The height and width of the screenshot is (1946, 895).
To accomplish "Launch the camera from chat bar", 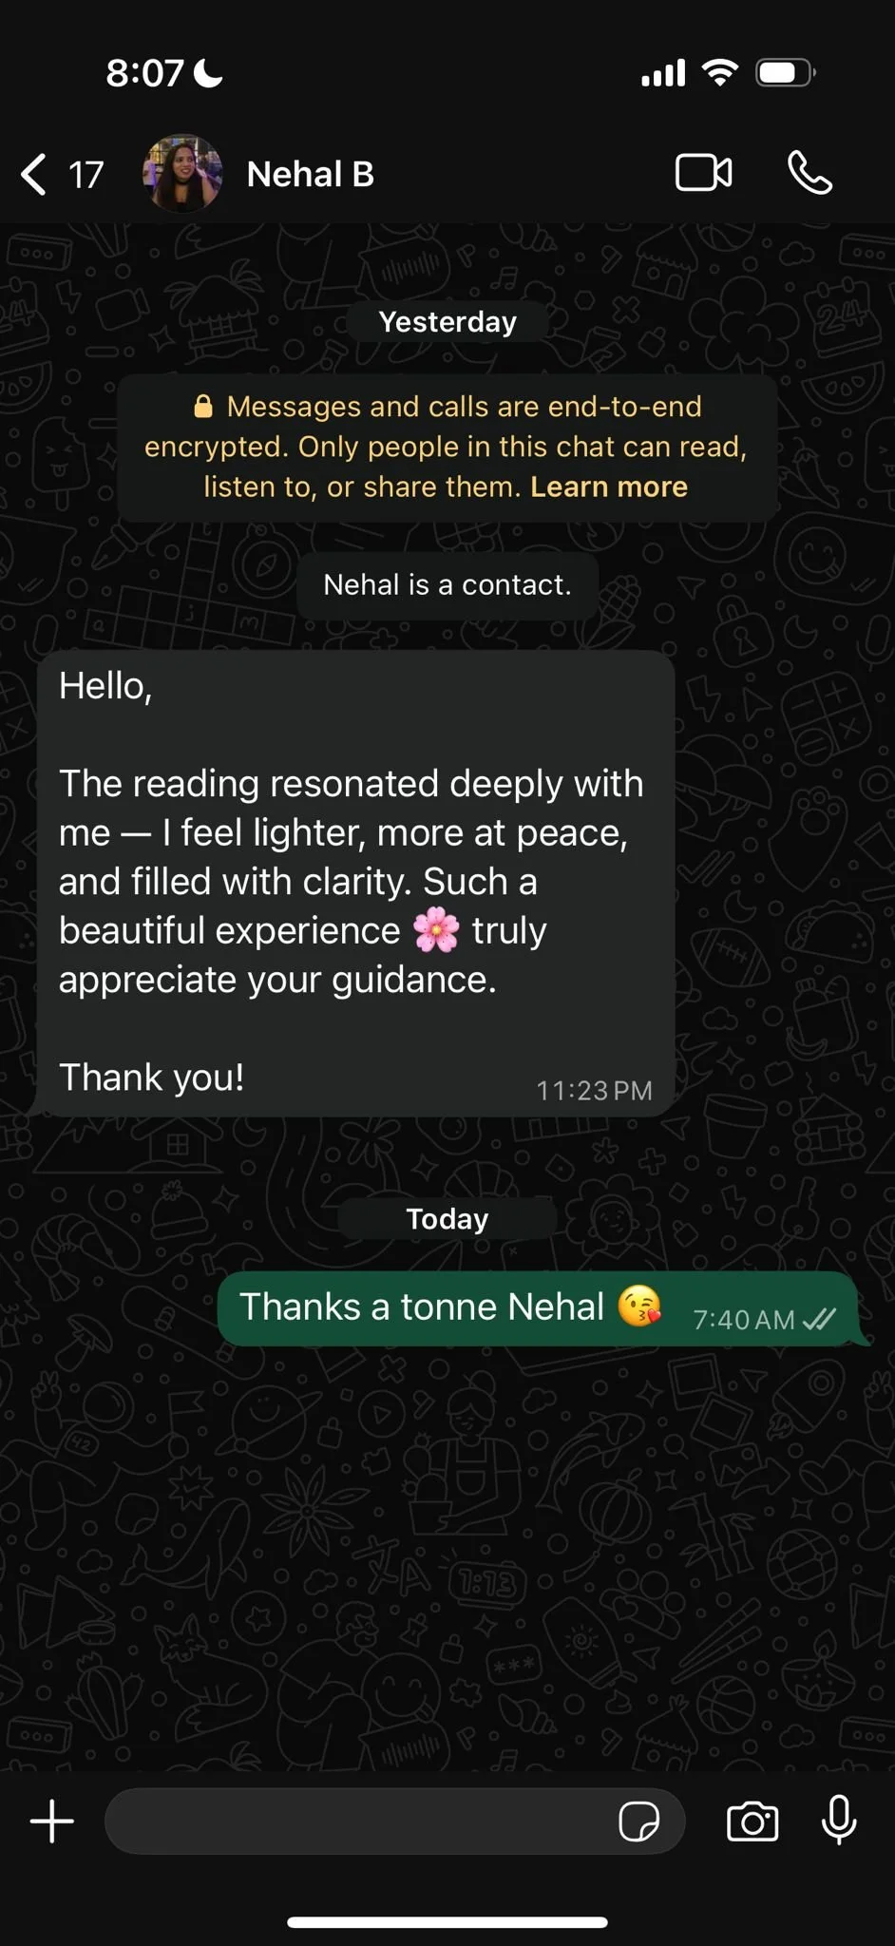I will (752, 1822).
